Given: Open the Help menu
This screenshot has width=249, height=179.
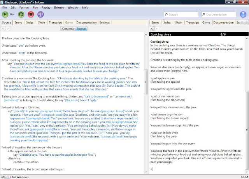Looking at the screenshot, I should (x=85, y=7).
